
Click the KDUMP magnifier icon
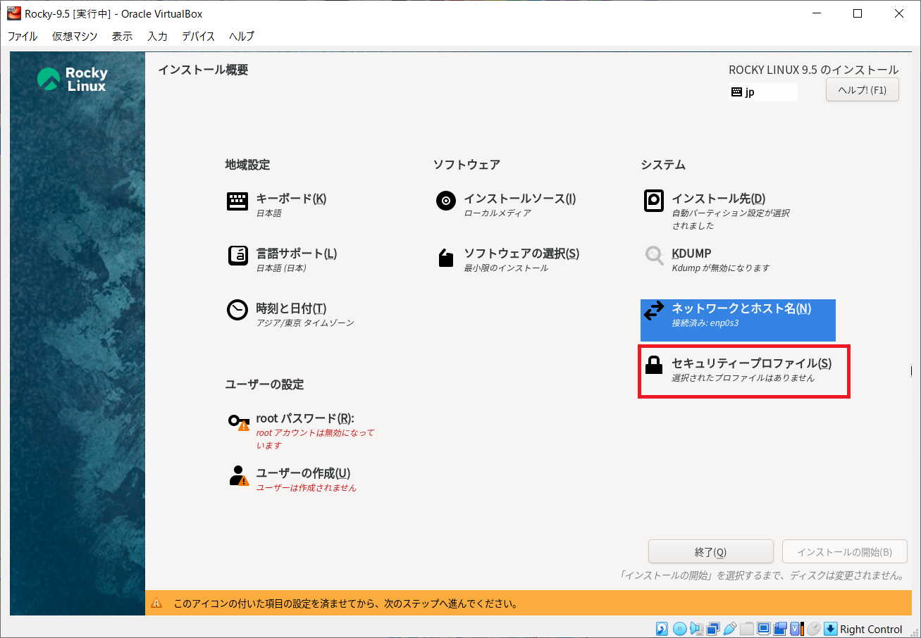(x=655, y=256)
